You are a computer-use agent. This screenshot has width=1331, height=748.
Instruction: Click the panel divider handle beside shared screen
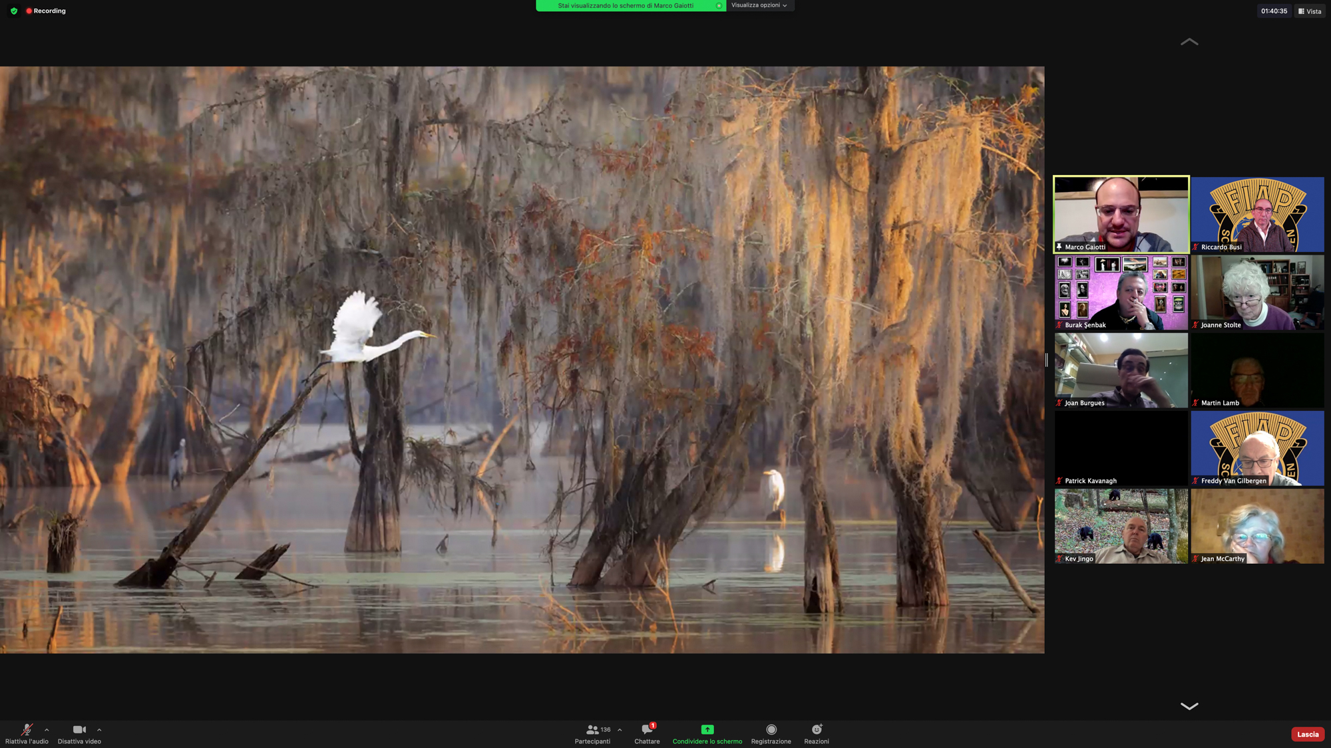tap(1047, 360)
